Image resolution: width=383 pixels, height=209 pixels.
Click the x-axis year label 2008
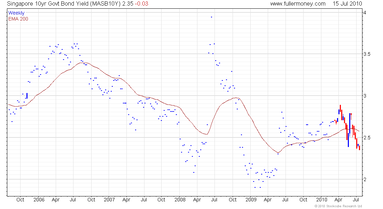180,200
